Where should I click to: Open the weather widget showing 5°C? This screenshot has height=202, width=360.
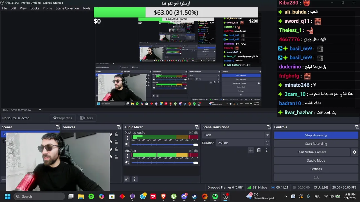pyautogui.click(x=262, y=196)
